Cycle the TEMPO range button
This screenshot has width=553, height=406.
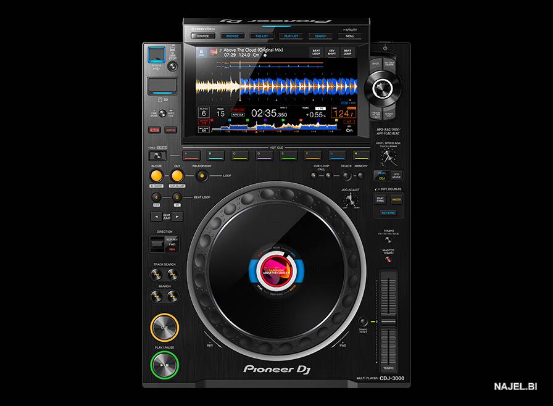point(388,241)
